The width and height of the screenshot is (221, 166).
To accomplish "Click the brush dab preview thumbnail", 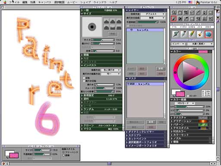I will click(x=92, y=27).
